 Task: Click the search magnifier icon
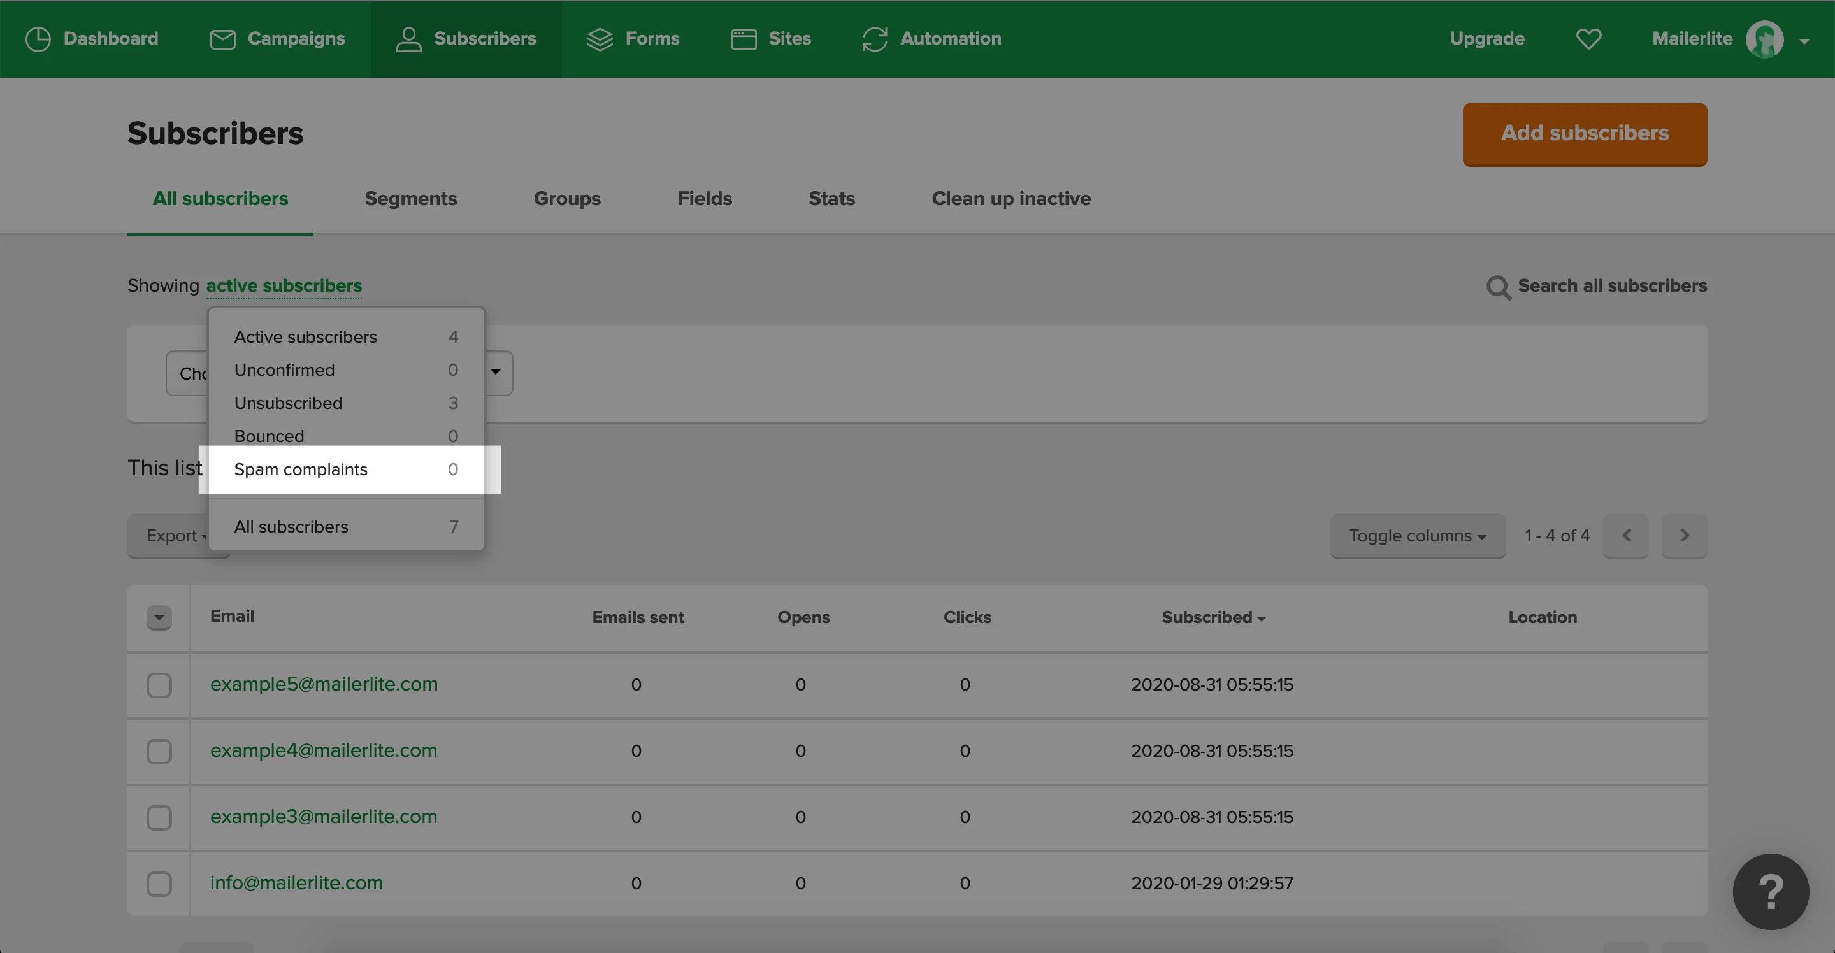[1498, 287]
